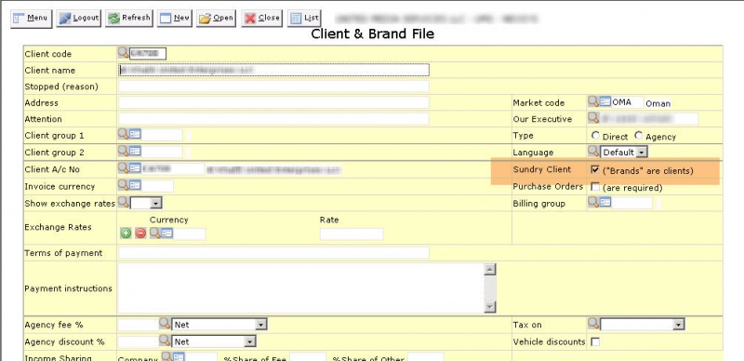Screen dimensions: 744x361
Task: Create a New client record
Action: click(175, 19)
